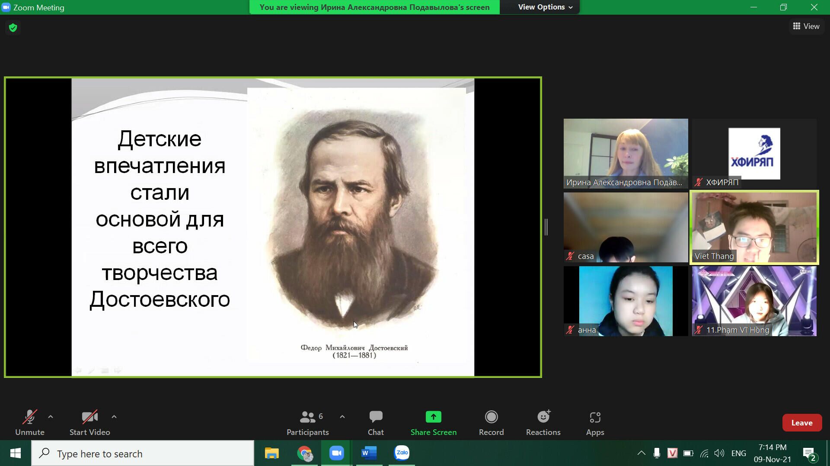Click the Zoom Meeting title bar icon
This screenshot has width=830, height=466.
tap(6, 7)
